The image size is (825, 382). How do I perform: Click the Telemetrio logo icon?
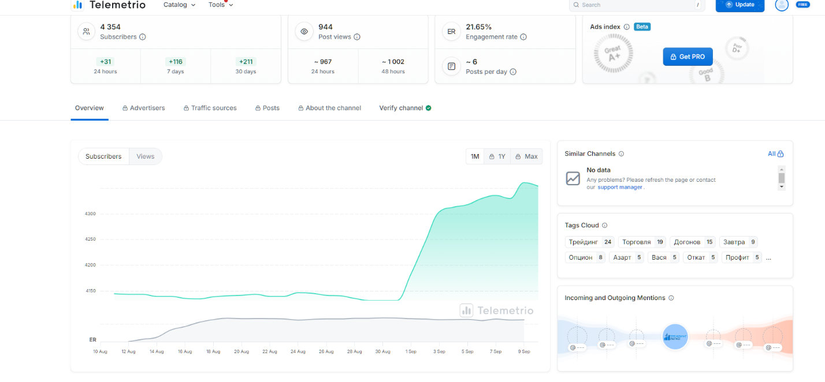tap(77, 5)
